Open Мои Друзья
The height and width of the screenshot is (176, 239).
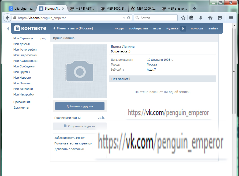click(x=21, y=44)
